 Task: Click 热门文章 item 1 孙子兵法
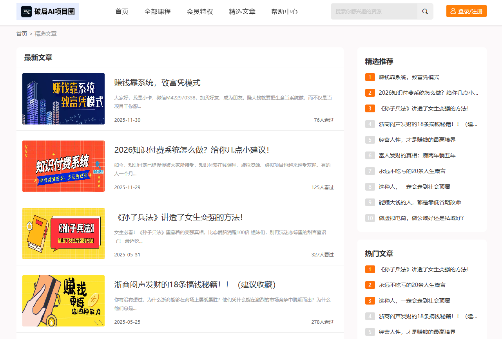[424, 269]
